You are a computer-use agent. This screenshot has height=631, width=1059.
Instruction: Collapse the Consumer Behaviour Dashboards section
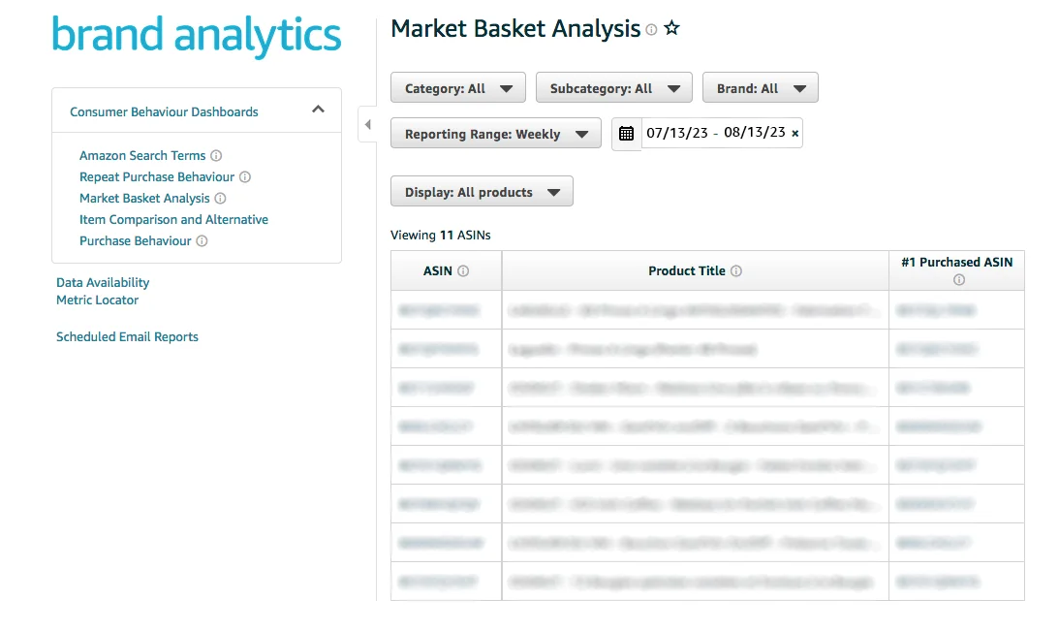(318, 110)
